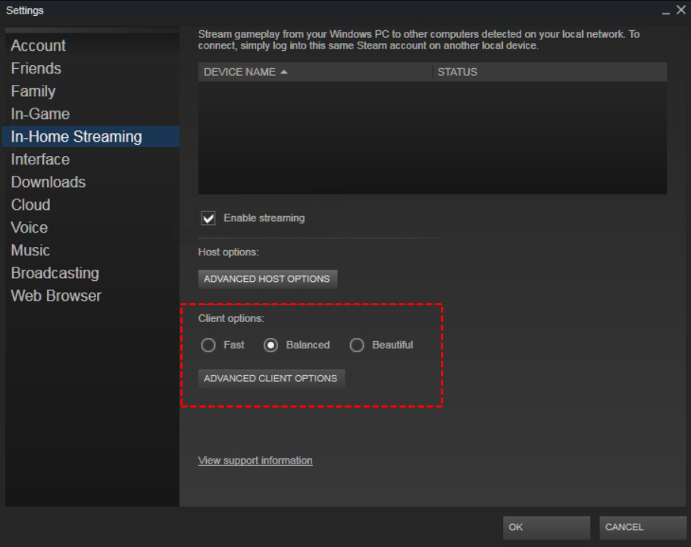Select the Fast client option

pyautogui.click(x=208, y=345)
